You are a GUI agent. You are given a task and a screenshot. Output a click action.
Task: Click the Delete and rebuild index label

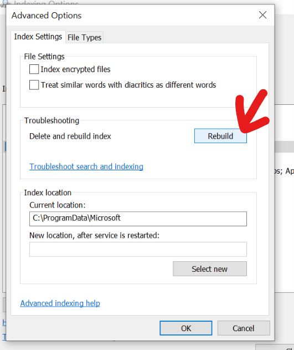tap(70, 136)
